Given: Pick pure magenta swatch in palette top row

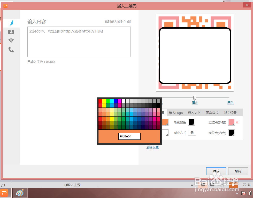Looking at the screenshot, I should click(x=120, y=101).
